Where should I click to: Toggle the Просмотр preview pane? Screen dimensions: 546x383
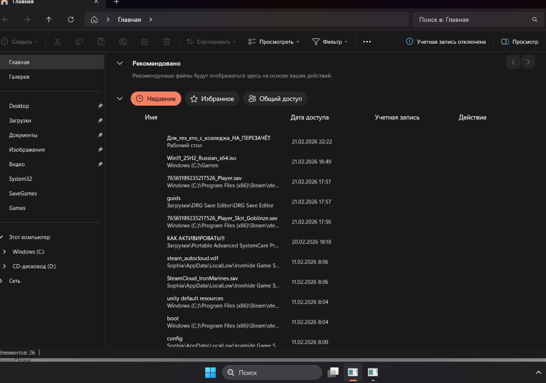tap(520, 41)
